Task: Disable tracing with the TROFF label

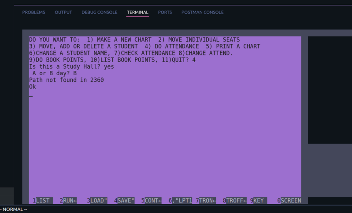Action: 237,201
